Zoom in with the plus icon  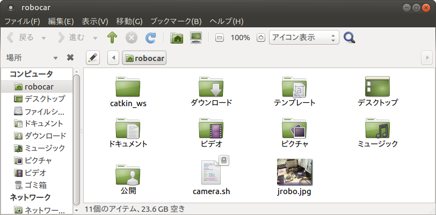tap(260, 38)
